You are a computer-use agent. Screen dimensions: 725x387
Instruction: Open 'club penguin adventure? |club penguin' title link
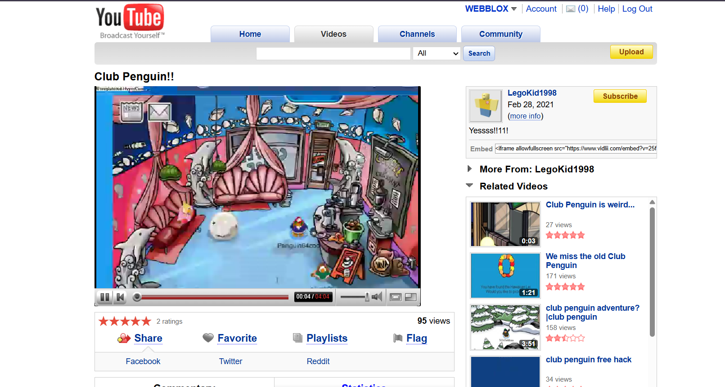pos(592,312)
